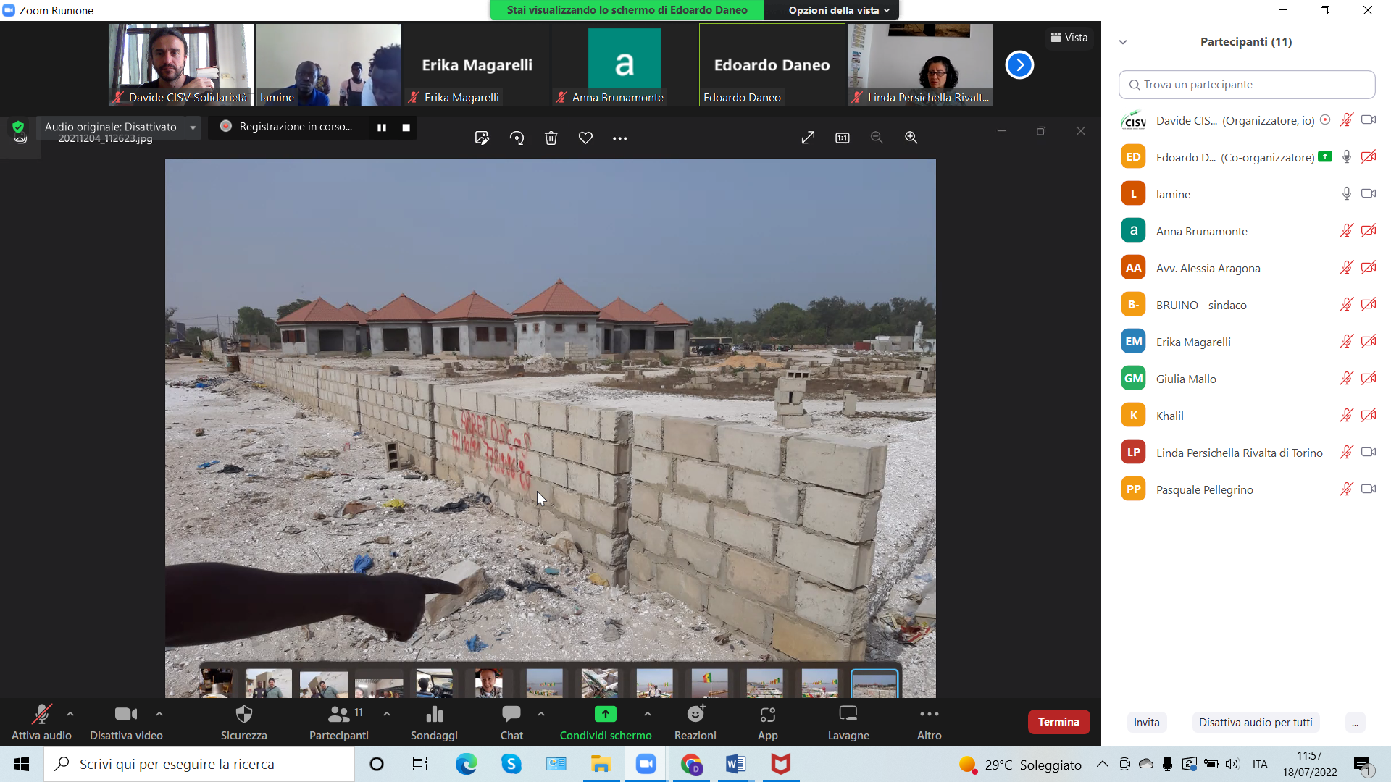1391x782 pixels.
Task: Rotate the photo in viewer
Action: (517, 138)
